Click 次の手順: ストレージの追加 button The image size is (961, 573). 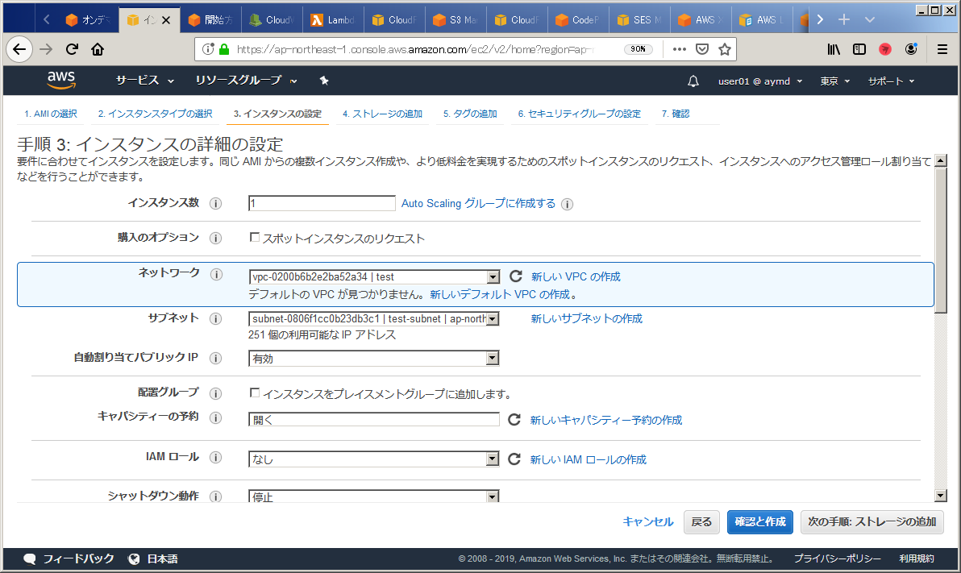(872, 521)
